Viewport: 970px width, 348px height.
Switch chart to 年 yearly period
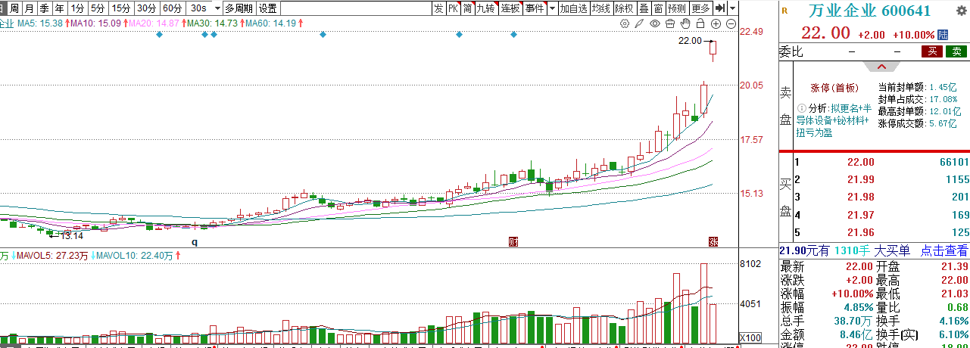pos(60,8)
